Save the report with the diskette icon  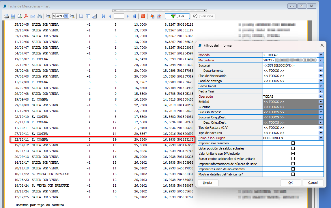click(13, 16)
